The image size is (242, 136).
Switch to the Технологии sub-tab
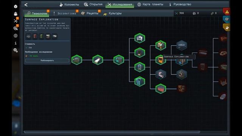point(37,14)
